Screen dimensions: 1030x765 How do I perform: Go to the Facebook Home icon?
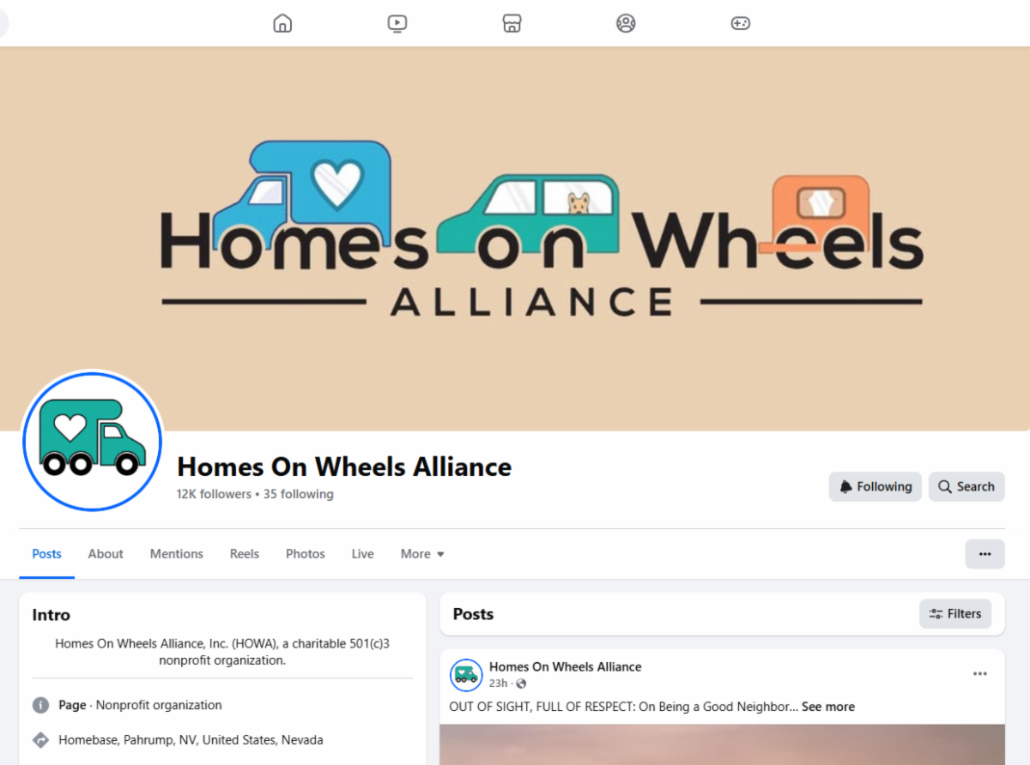282,23
